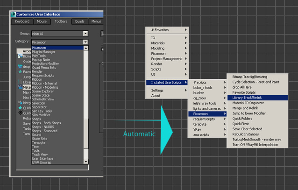
Task: Collapse the Category dropdown arrow
Action: click(85, 42)
